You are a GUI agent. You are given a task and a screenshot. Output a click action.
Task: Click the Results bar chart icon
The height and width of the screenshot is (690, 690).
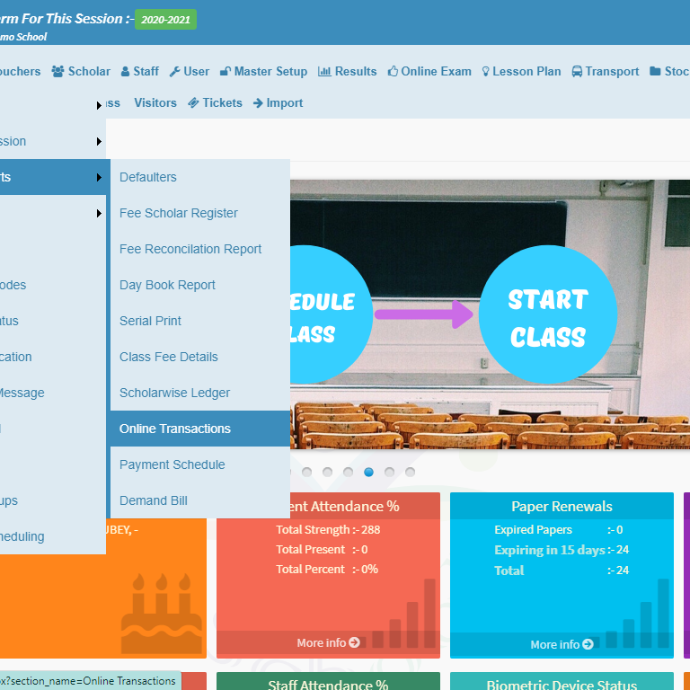(x=324, y=72)
